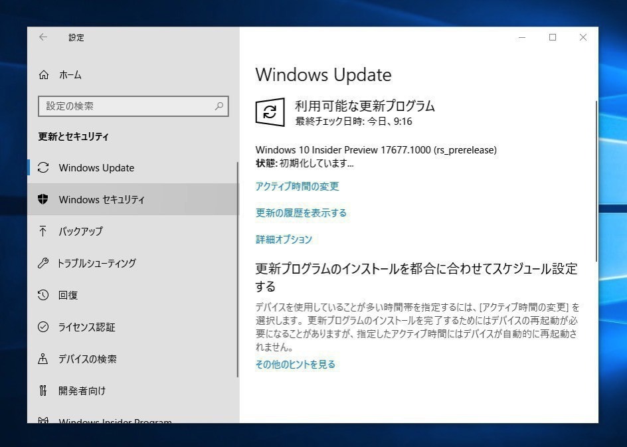Image resolution: width=627 pixels, height=447 pixels.
Task: Click the back arrow in Settings header
Action: (43, 37)
